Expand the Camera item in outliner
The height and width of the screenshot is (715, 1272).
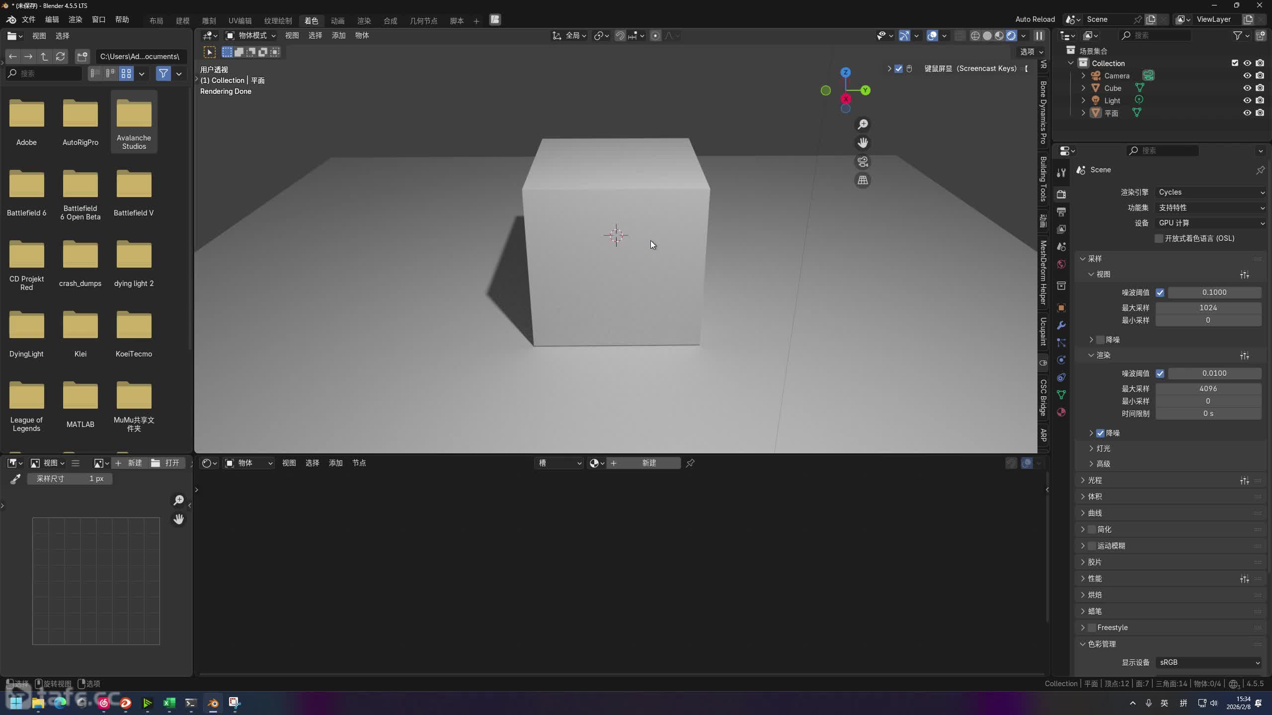point(1083,75)
